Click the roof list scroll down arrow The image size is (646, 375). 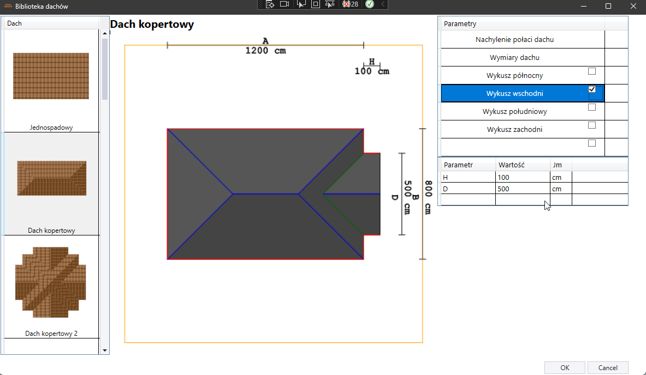[105, 350]
